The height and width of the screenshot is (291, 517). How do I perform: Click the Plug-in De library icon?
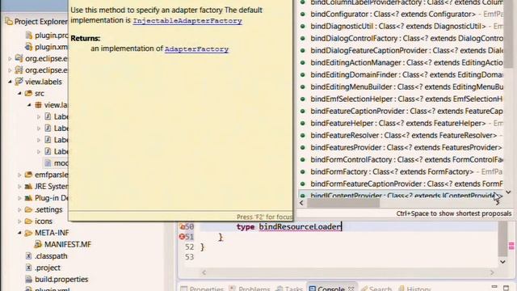(x=29, y=198)
